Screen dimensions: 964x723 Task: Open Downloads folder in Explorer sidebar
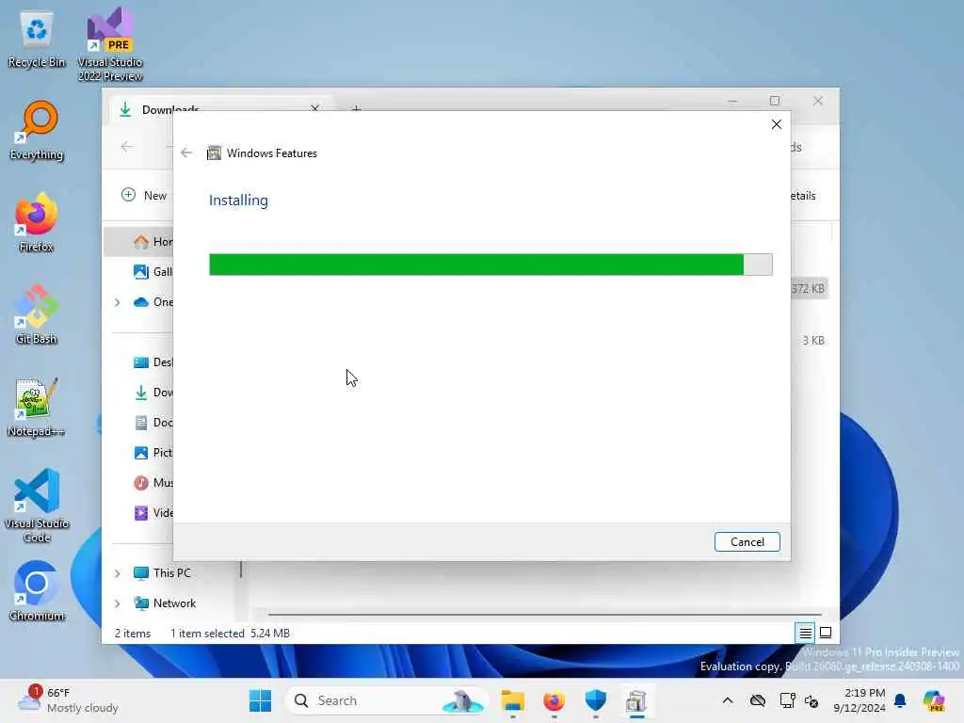[x=153, y=393]
